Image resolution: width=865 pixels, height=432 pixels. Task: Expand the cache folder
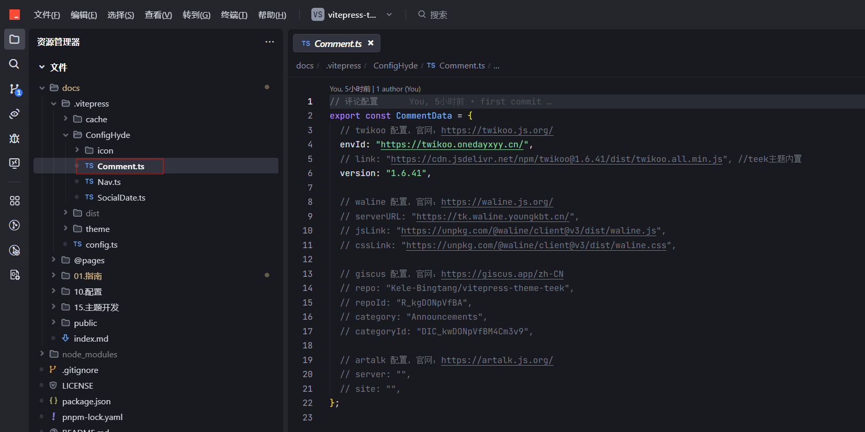click(x=65, y=119)
